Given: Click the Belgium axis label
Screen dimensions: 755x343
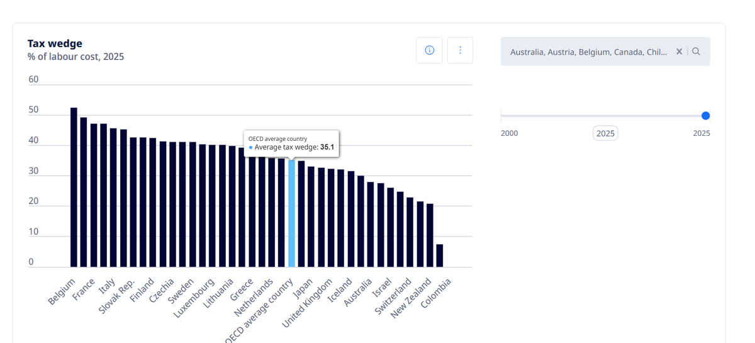Looking at the screenshot, I should 62,291.
